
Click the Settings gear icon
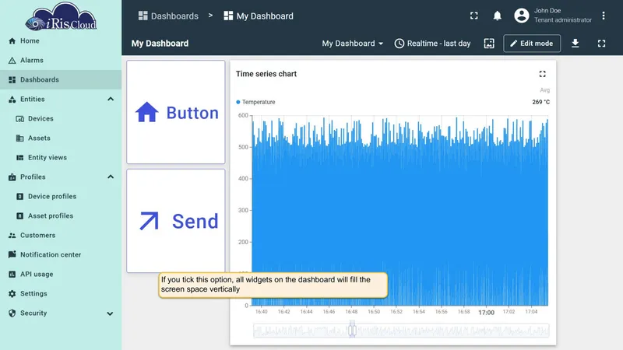click(12, 294)
